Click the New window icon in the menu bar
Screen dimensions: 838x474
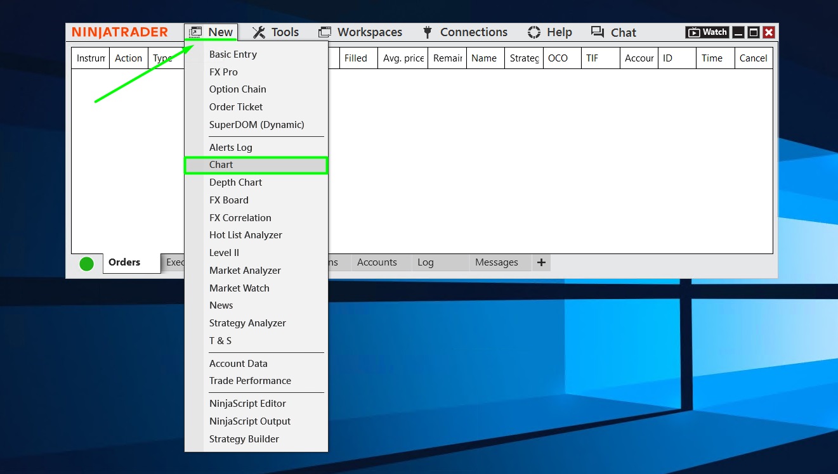(195, 31)
